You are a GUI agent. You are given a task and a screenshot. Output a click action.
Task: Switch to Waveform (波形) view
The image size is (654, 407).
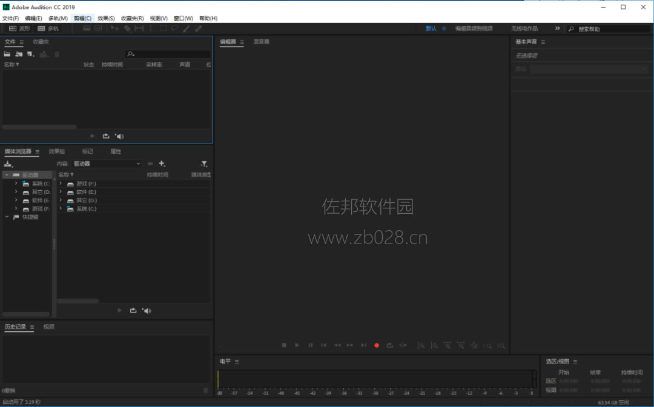pos(19,28)
